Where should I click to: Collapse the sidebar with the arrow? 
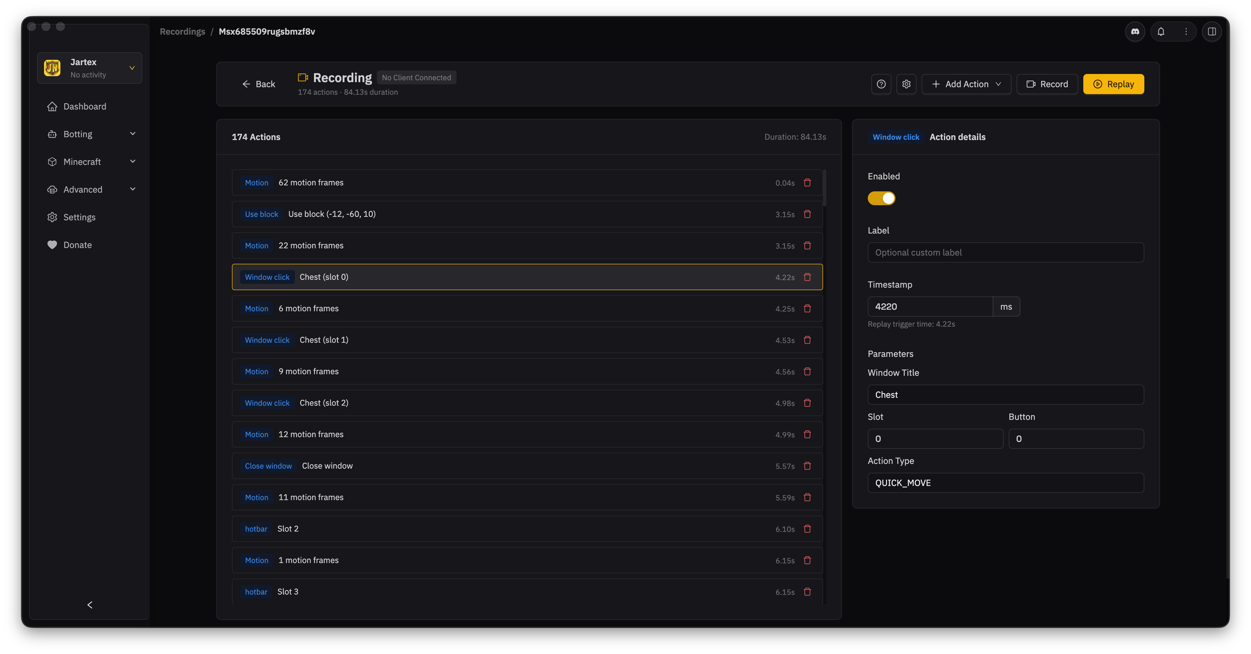tap(90, 605)
